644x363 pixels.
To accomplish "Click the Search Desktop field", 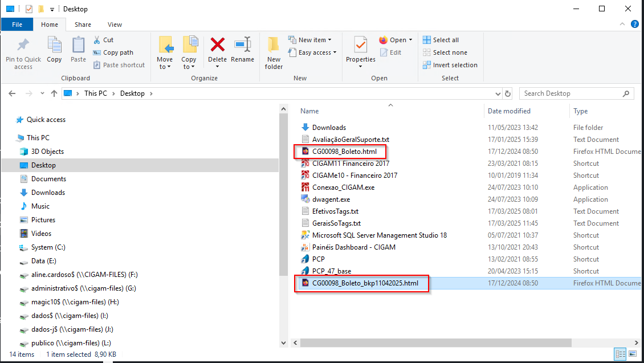I will click(577, 93).
